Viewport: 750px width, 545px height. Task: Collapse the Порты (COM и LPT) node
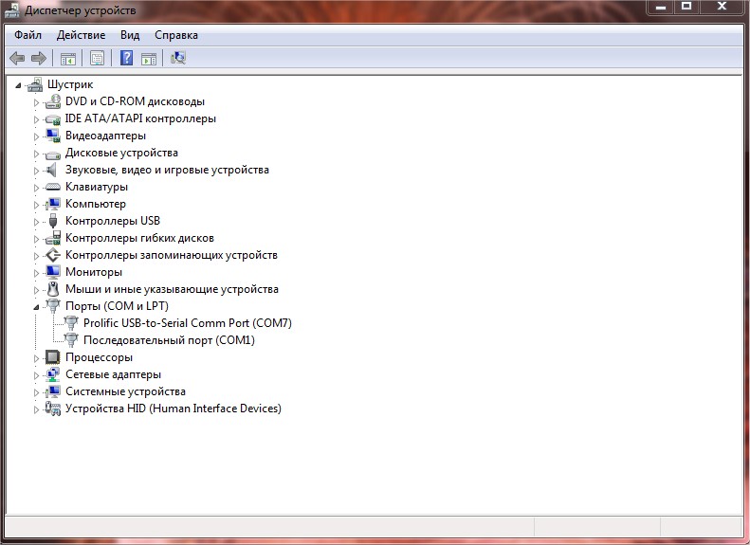pos(37,306)
